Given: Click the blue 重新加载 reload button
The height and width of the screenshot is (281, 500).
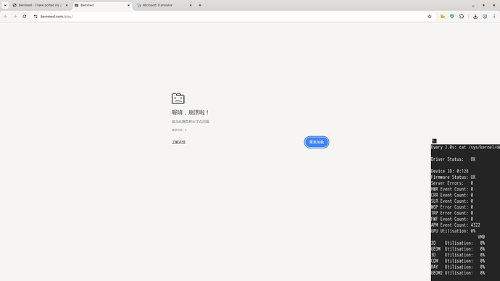Looking at the screenshot, I should [x=317, y=142].
